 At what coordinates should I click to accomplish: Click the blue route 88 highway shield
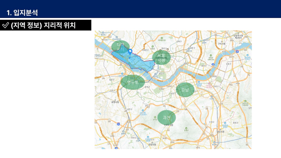213,64
